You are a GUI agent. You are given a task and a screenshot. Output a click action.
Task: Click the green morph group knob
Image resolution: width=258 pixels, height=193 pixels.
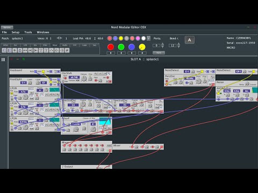(121, 47)
